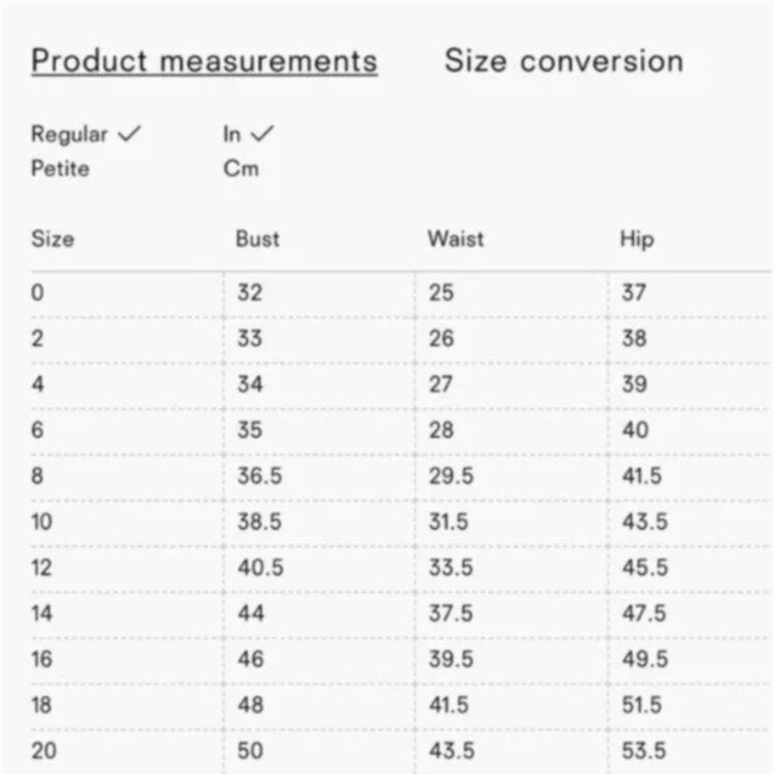The height and width of the screenshot is (774, 774).
Task: Click the bust value 36.5
Action: (259, 475)
